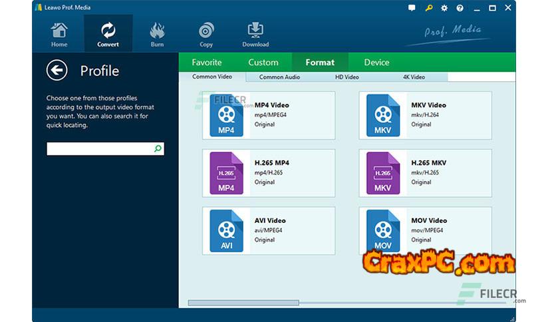Switch to the Custom tab
Viewport: 556px width, 322px height.
tap(263, 63)
